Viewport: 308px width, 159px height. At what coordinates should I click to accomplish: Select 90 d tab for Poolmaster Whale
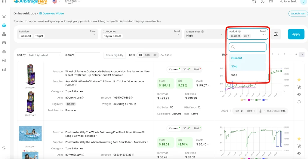[197, 128]
